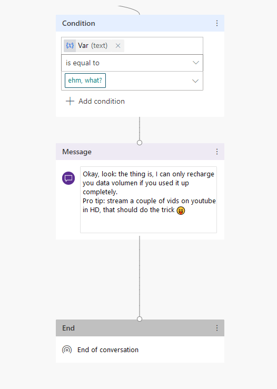
Task: Click the connector node above the End card
Action: click(140, 319)
